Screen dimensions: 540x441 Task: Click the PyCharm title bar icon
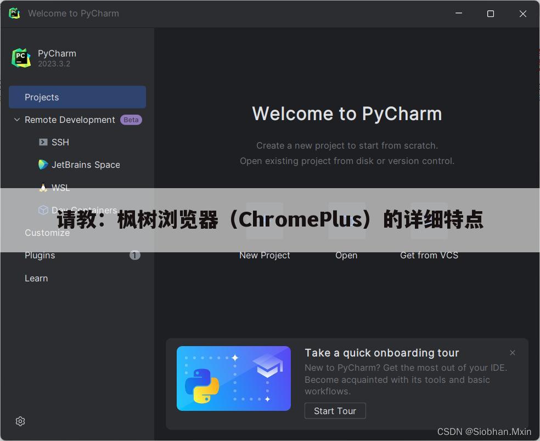[x=14, y=13]
